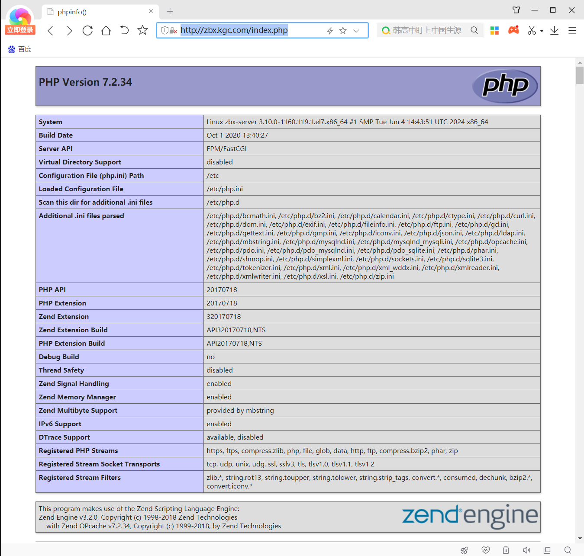Open the game controller icon
Screen dimensions: 584x556
513,30
